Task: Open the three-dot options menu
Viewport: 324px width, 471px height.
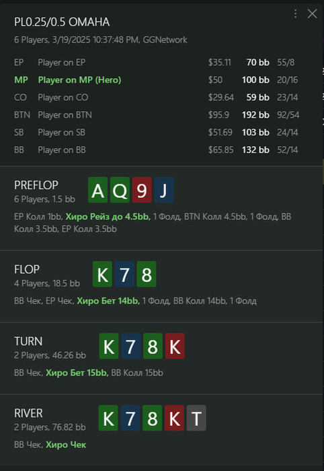Action: coord(296,13)
